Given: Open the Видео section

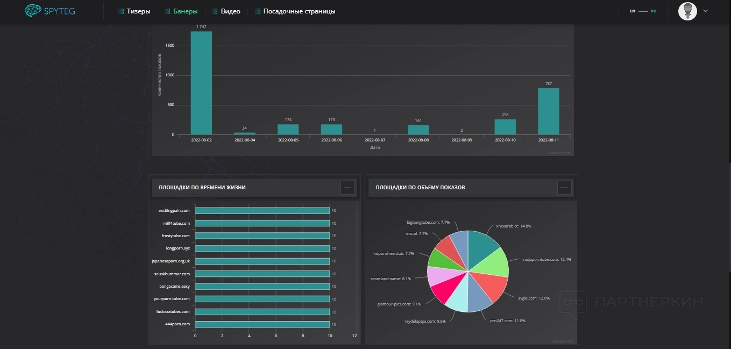Looking at the screenshot, I should point(230,11).
